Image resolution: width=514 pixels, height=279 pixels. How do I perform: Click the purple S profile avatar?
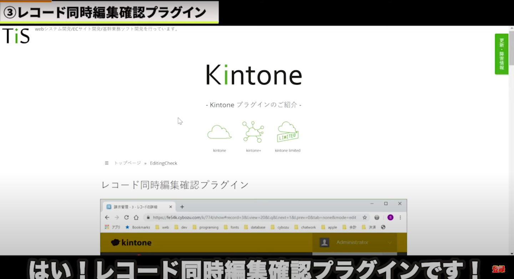[x=390, y=217]
